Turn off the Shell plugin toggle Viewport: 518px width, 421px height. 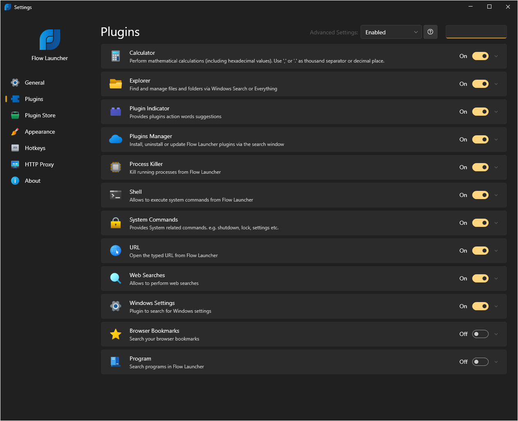[480, 195]
